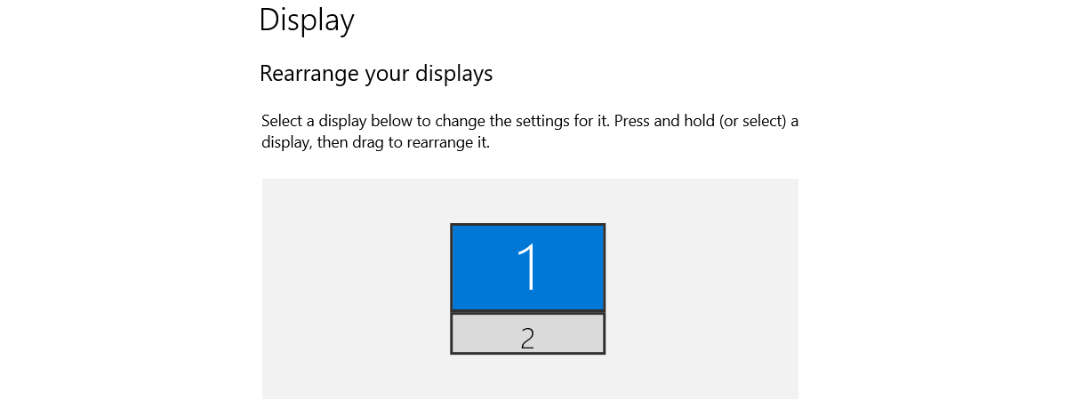The height and width of the screenshot is (400, 1067).
Task: Click the blue area left of number 1
Action: [480, 267]
